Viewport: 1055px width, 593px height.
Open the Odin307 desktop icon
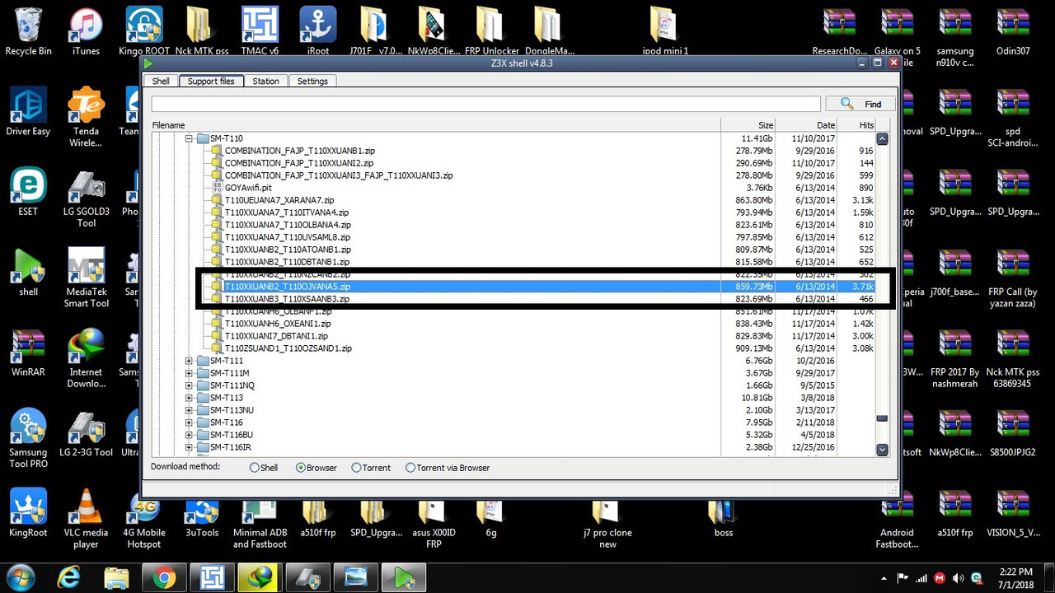point(1013,31)
